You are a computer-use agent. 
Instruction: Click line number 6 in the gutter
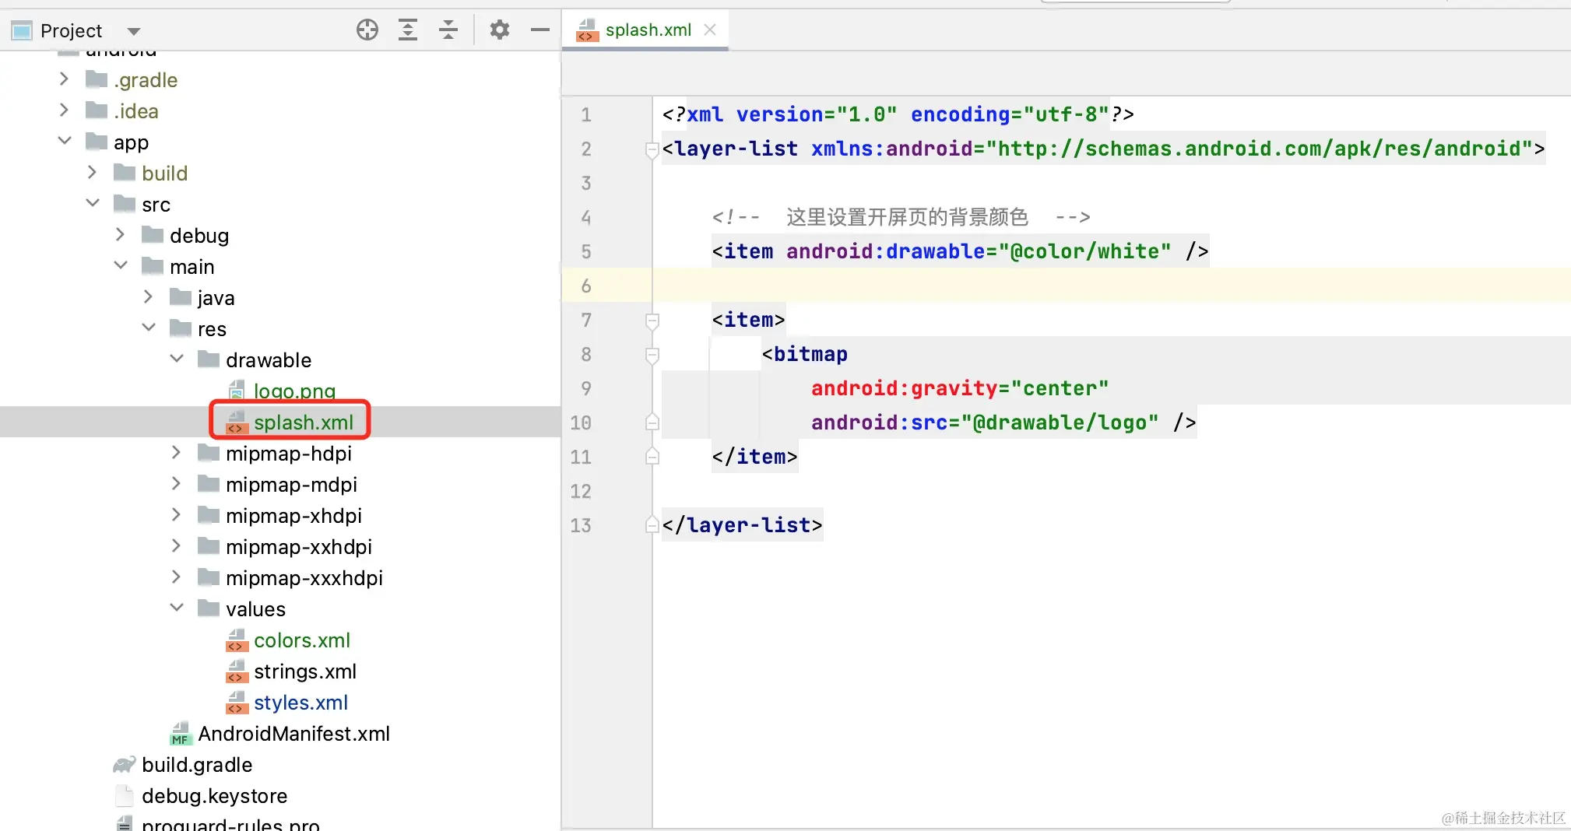click(x=586, y=286)
